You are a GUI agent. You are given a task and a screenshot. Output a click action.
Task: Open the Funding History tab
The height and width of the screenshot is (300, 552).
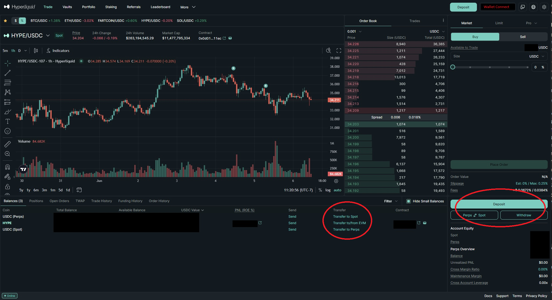[x=130, y=201]
